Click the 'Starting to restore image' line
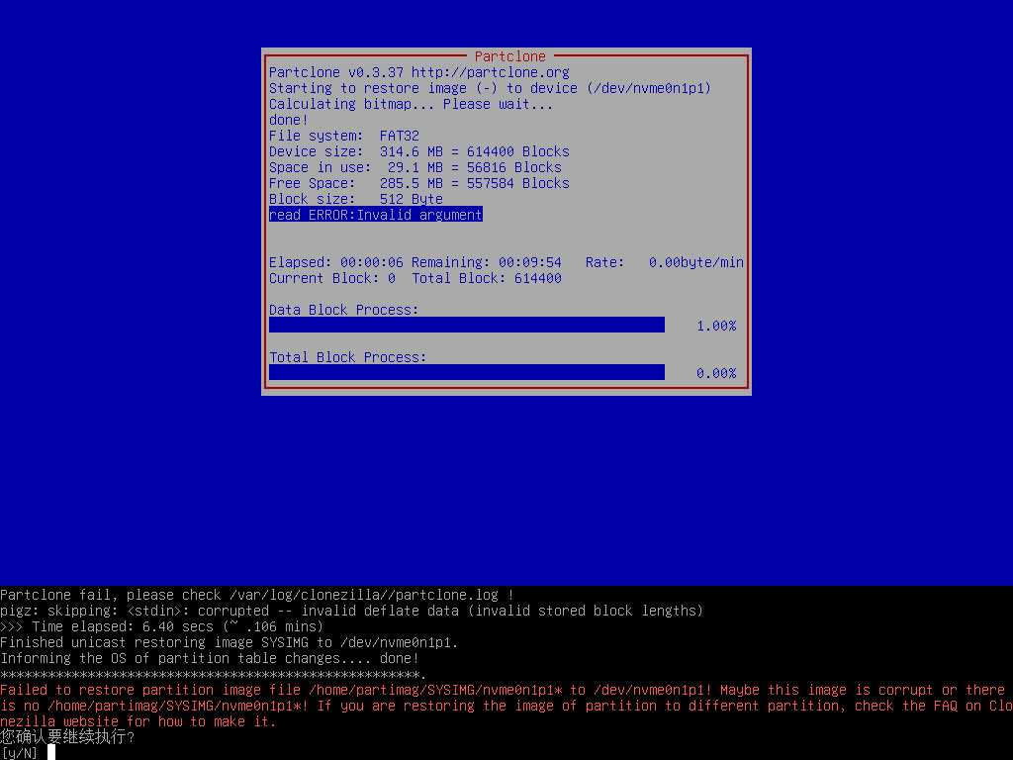1013x760 pixels. coord(490,88)
